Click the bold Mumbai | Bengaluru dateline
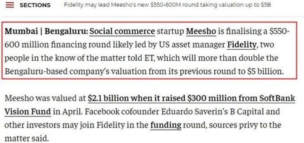Image resolution: width=304 pixels, height=143 pixels. pyautogui.click(x=46, y=31)
